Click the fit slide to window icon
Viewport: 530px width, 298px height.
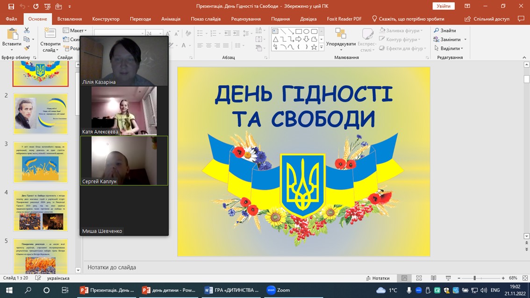(x=525, y=278)
